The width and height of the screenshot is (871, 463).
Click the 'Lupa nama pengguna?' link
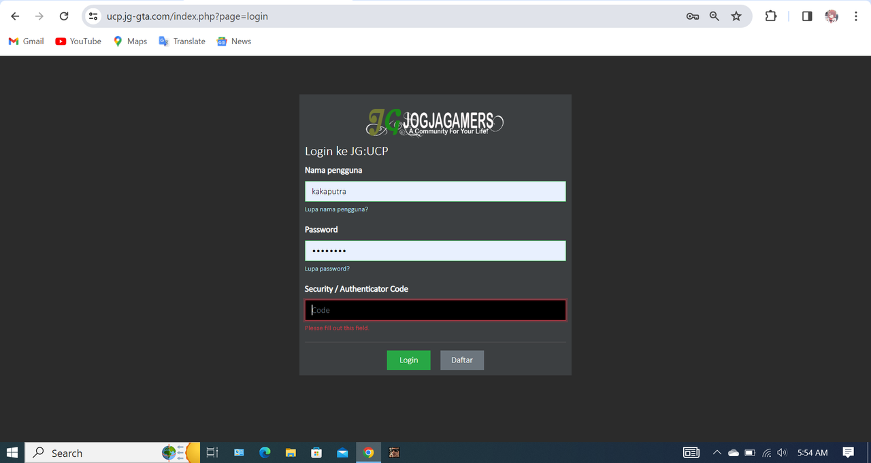pos(336,209)
